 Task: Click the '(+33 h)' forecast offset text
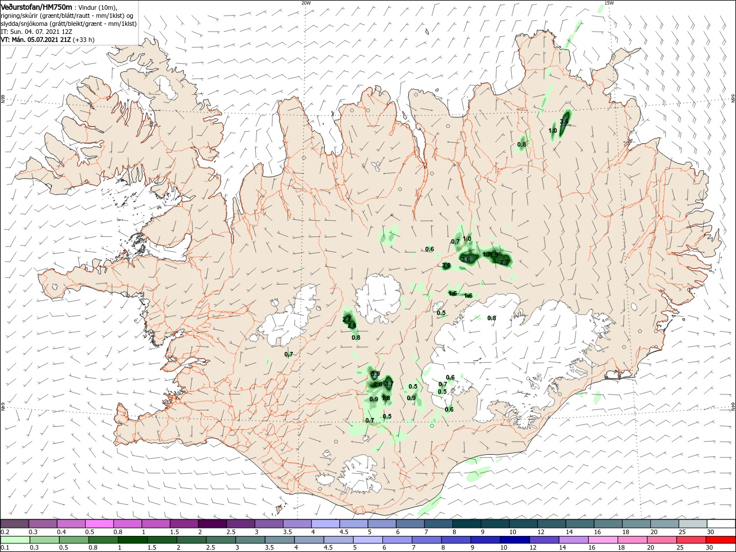tap(84, 40)
